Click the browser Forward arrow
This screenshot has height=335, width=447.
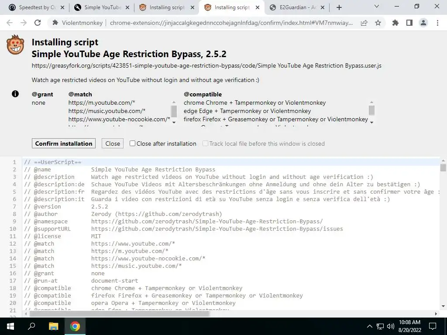click(24, 23)
